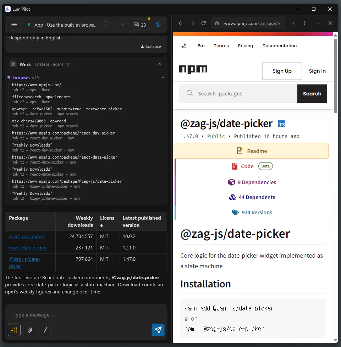Click the black Search button
This screenshot has height=347, width=341.
(312, 94)
